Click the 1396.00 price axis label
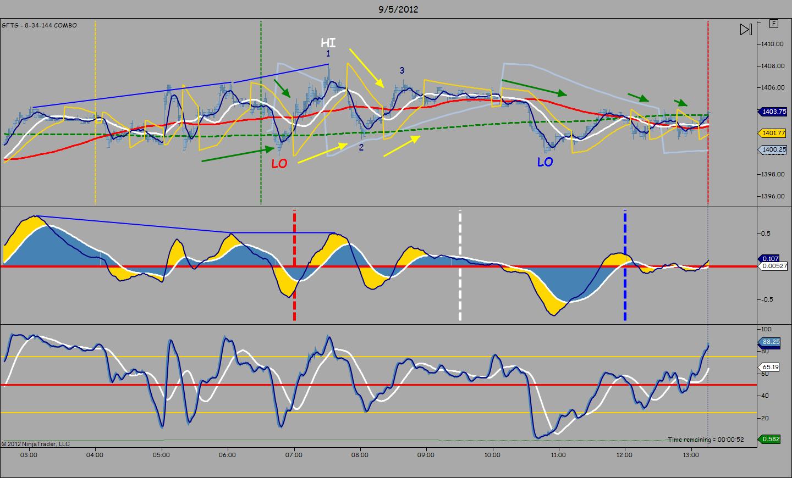The image size is (792, 478). coord(773,196)
